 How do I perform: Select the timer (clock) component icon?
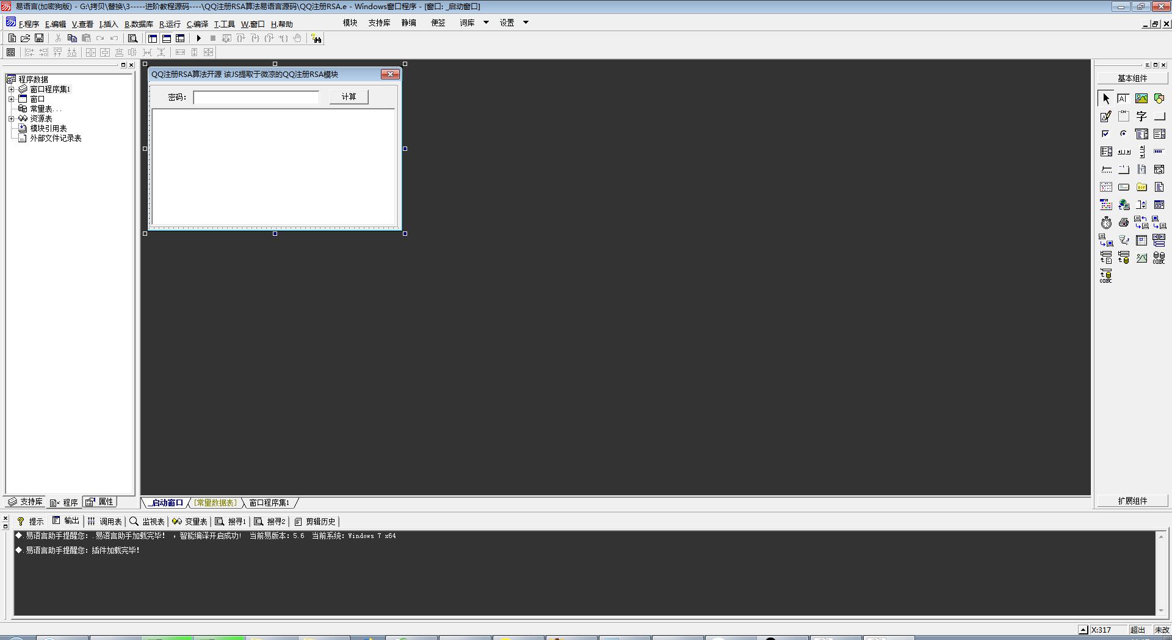pos(1106,223)
